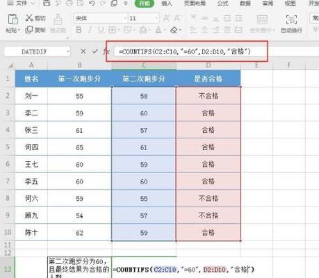Toggle Underline formatting
Viewport: 319px width, 278px height.
tap(101, 30)
